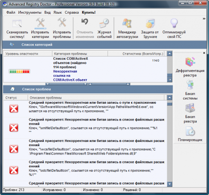Viewport: 209px width, 195px height.
Task: Click the Некорректная ссылка на COM/ActiveX объект link
Action: coord(70,76)
